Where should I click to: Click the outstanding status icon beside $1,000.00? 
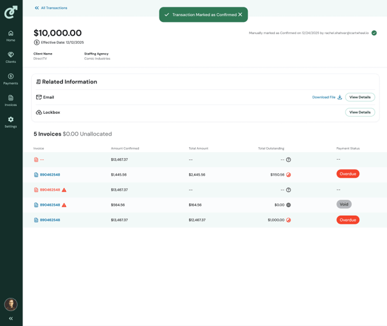tap(288, 220)
